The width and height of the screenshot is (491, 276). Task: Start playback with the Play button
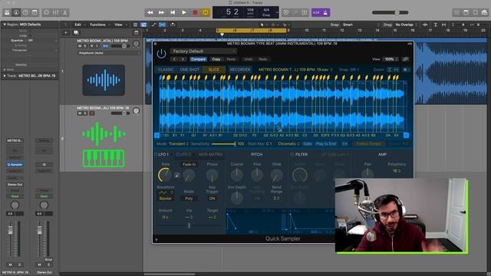pos(184,12)
